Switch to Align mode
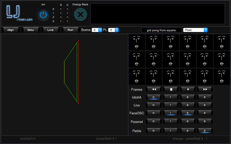This screenshot has width=231, height=144. 10,30
